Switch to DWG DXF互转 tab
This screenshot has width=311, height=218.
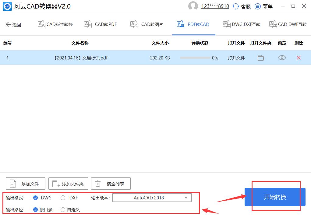coord(242,24)
